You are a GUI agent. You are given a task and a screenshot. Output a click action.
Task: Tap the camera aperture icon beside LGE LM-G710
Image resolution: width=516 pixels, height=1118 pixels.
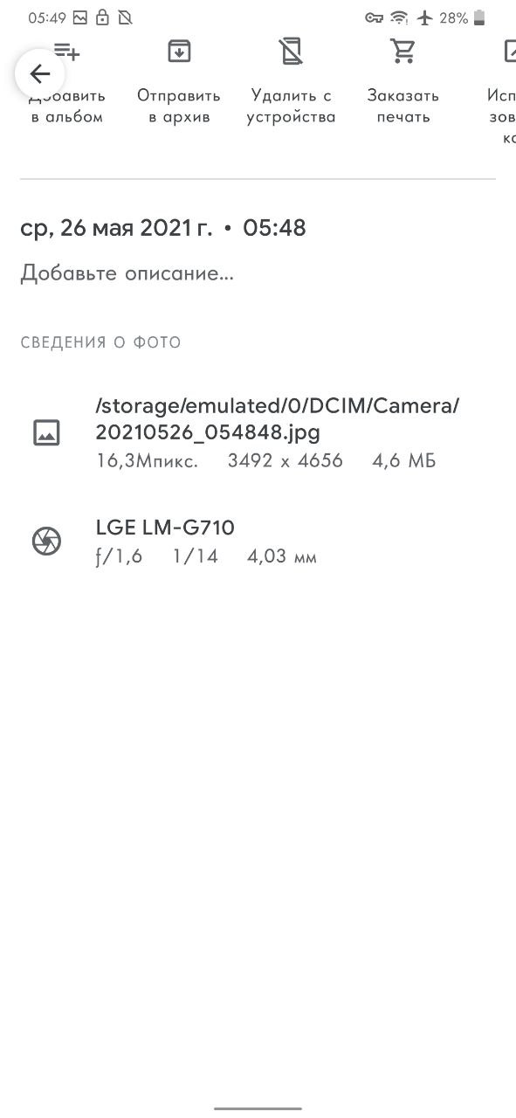[46, 542]
